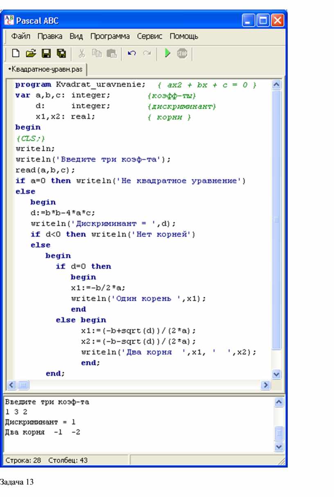Click the Save file diskette icon
This screenshot has width=334, height=497.
pos(46,53)
